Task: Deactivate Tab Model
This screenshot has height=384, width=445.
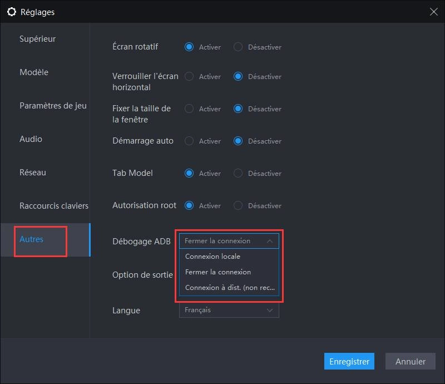Action: click(239, 173)
